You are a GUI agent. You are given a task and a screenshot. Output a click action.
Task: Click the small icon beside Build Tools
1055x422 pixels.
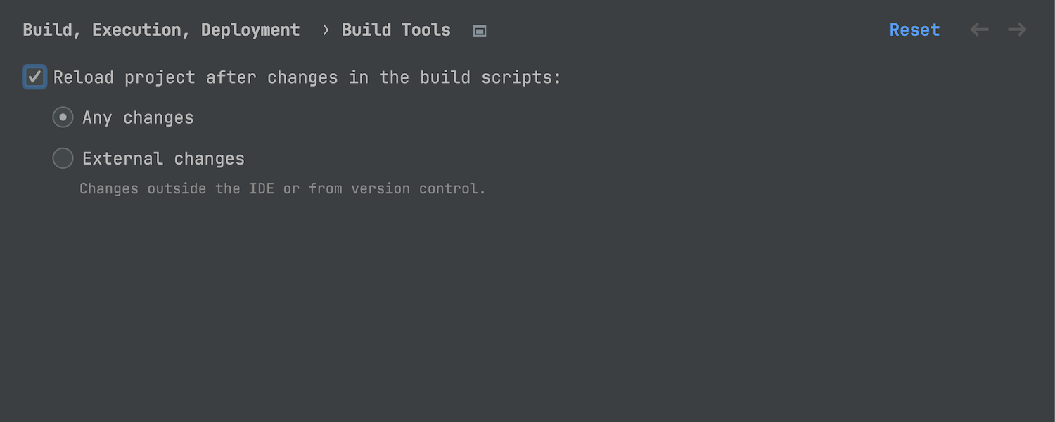tap(480, 31)
